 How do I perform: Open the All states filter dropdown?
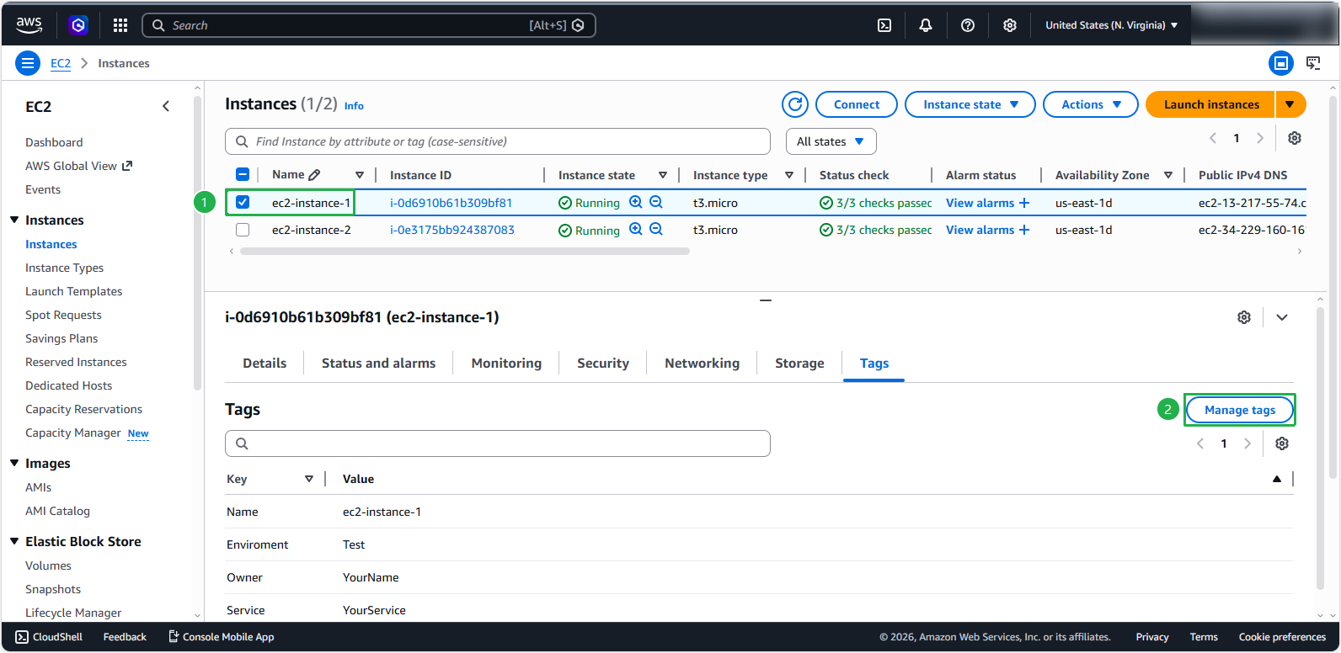[x=831, y=141]
